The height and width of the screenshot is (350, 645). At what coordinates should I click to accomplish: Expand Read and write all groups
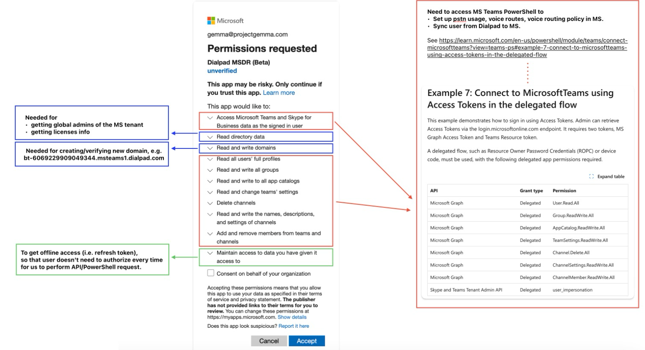[x=210, y=170]
